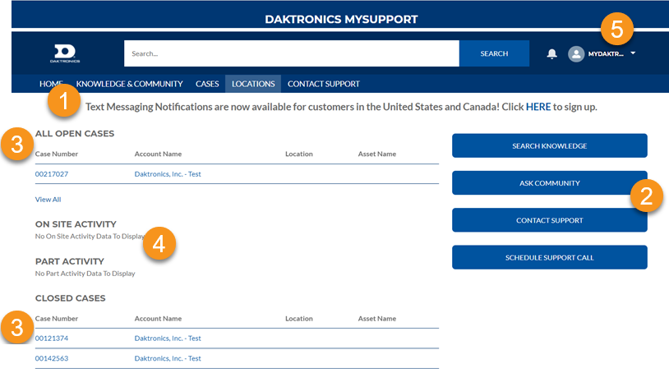Open the Knowledge & Community menu
The width and height of the screenshot is (669, 373).
click(x=129, y=84)
